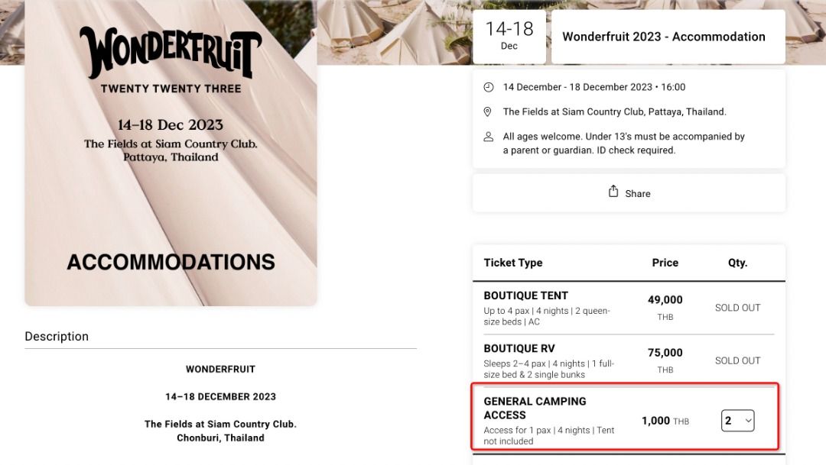
Task: Click the Ticket Type column header
Action: pyautogui.click(x=512, y=263)
